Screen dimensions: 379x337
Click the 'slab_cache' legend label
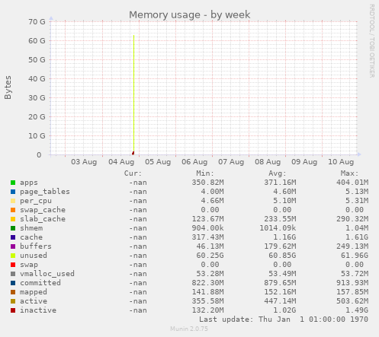tap(43, 219)
